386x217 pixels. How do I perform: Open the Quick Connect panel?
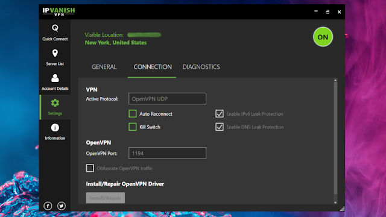coord(55,32)
